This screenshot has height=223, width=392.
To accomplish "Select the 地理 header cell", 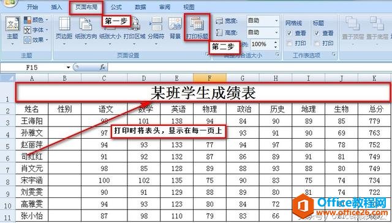I will 309,109.
